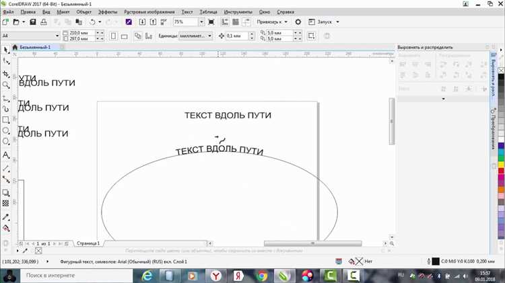The width and height of the screenshot is (505, 283).
Task: Save the document with floppy icon
Action: click(33, 22)
